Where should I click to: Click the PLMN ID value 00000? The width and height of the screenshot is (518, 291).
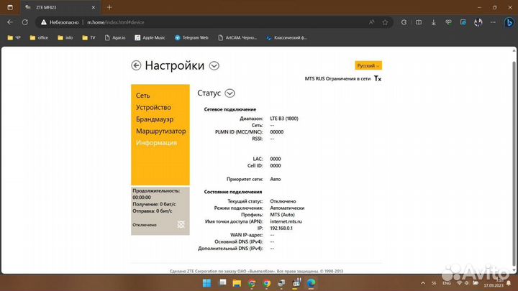277,132
